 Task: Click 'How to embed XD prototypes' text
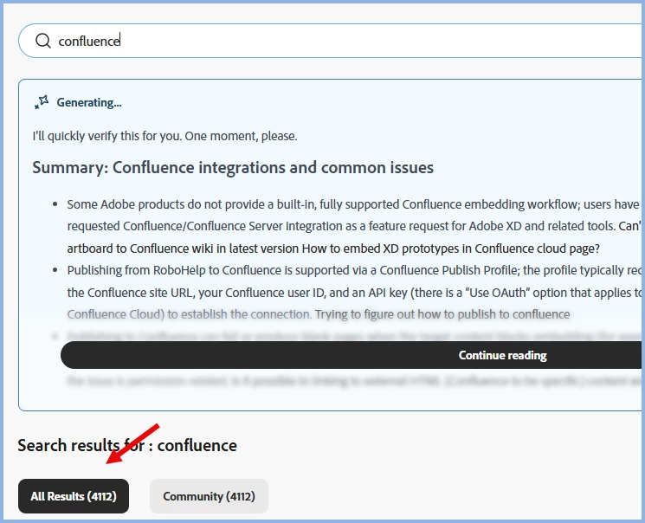coord(451,249)
